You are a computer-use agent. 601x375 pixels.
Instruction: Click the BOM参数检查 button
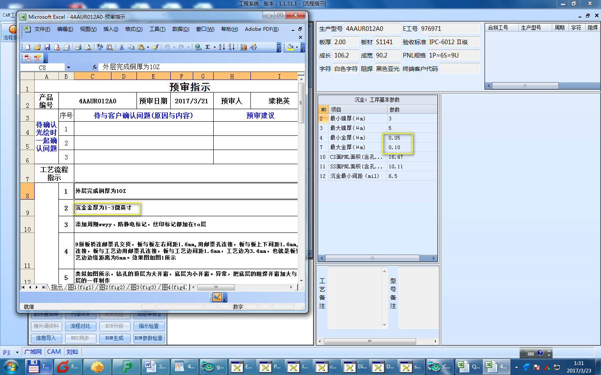[149, 338]
